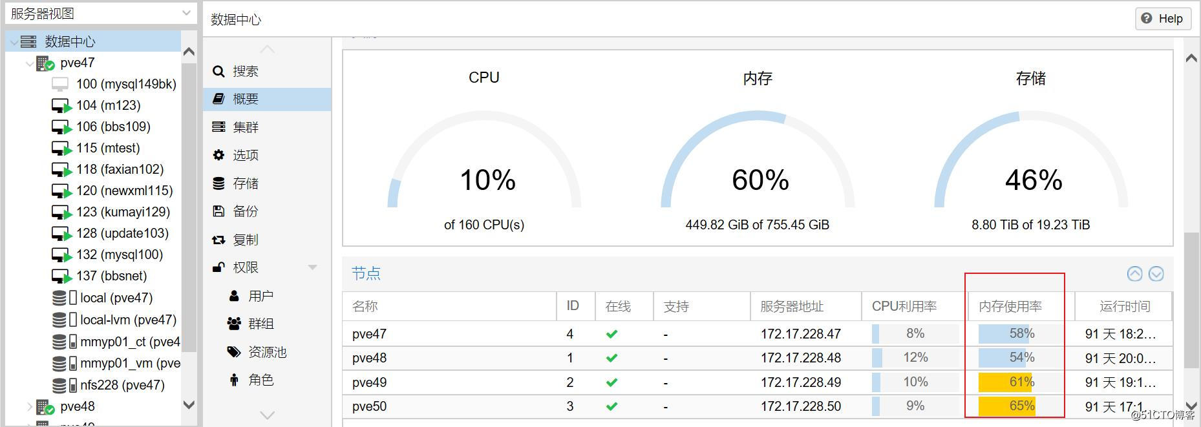Screen dimensions: 1201x427
Task: Click the resource pool (资源池) tags icon
Action: (234, 352)
